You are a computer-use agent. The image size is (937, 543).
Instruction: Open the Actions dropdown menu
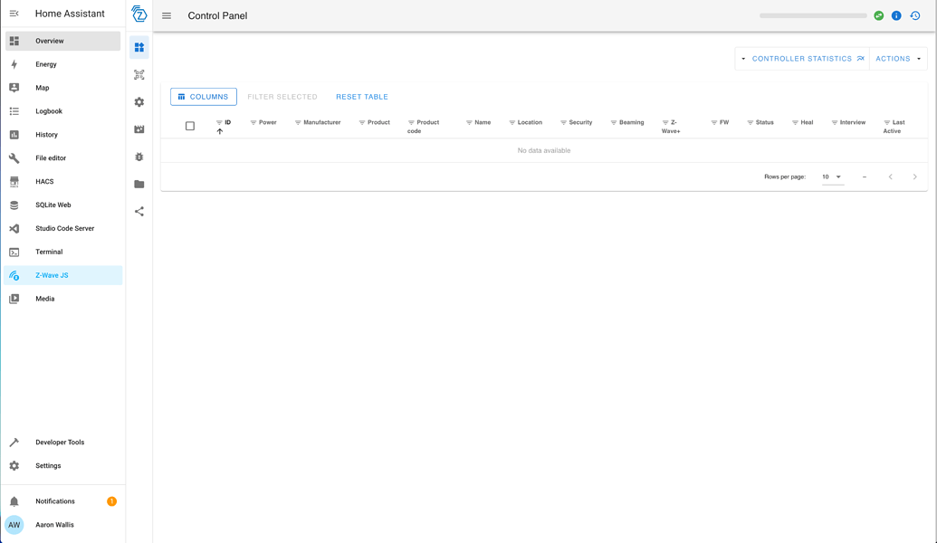tap(897, 58)
